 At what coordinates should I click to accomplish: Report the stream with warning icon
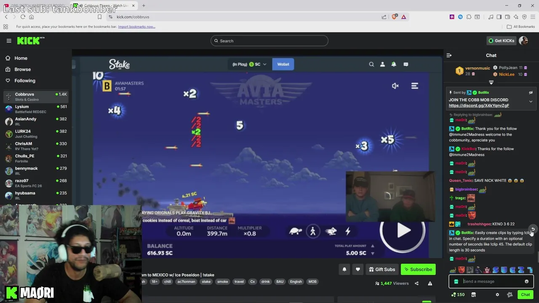click(x=430, y=284)
